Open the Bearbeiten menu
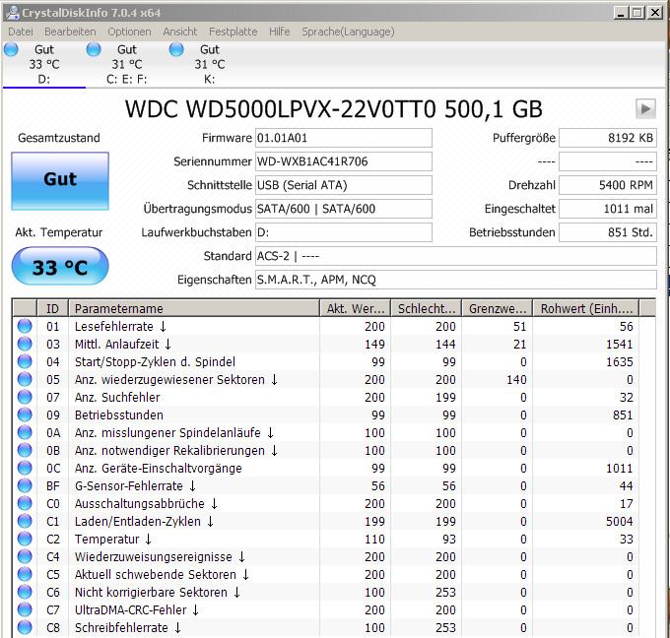Viewport: 670px width, 638px height. [70, 32]
